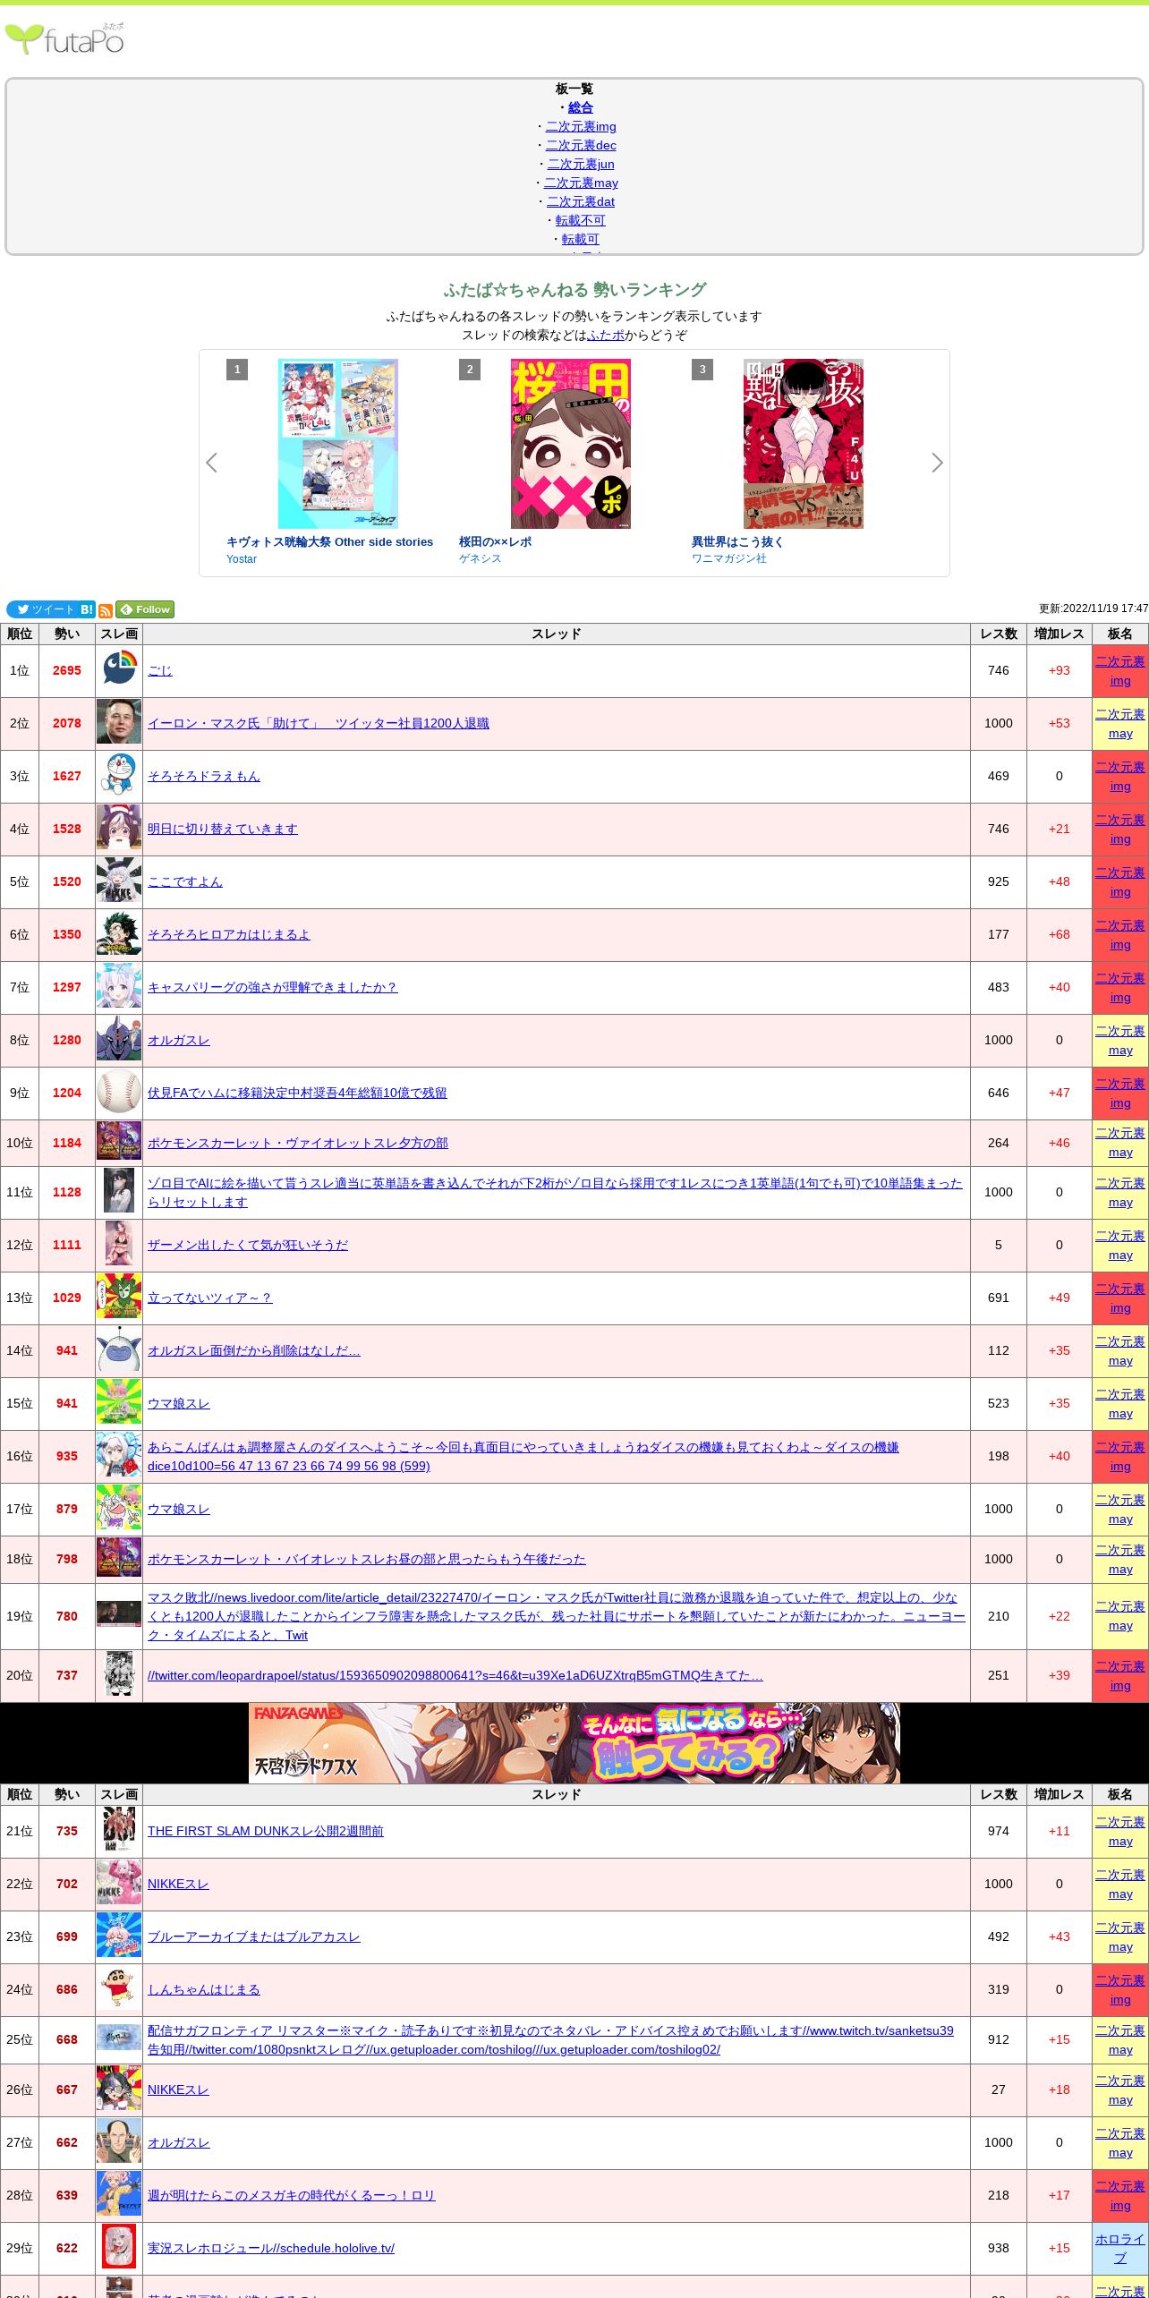Click ワニマガジン社 publisher label
Screen dimensions: 1149x2298
[728, 558]
